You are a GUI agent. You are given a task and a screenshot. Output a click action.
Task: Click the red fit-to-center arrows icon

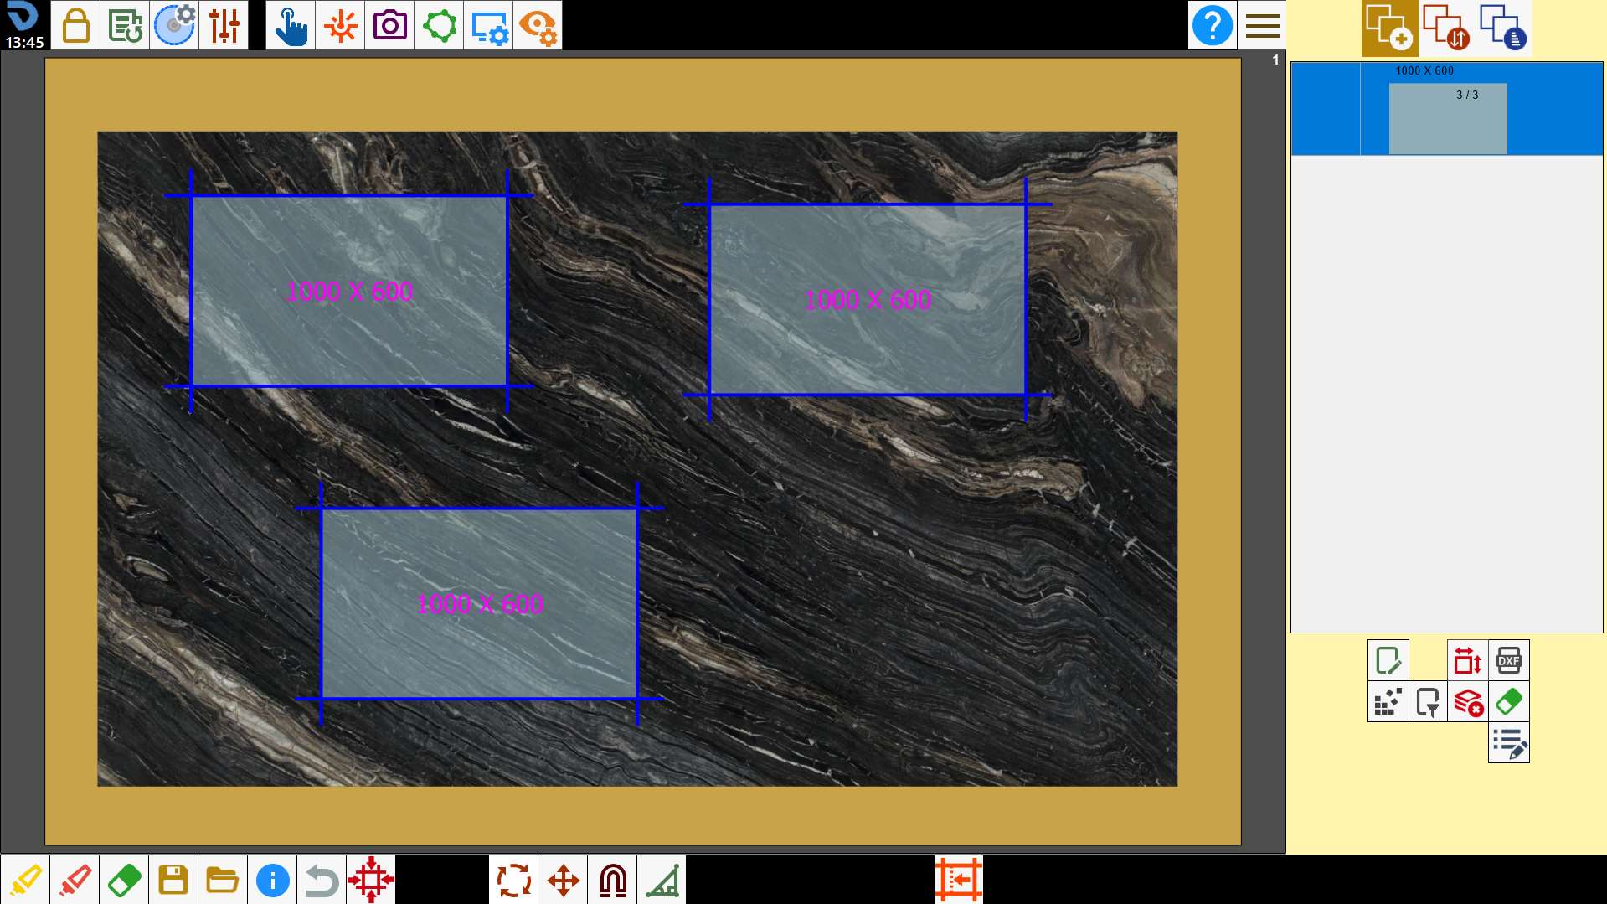371,880
